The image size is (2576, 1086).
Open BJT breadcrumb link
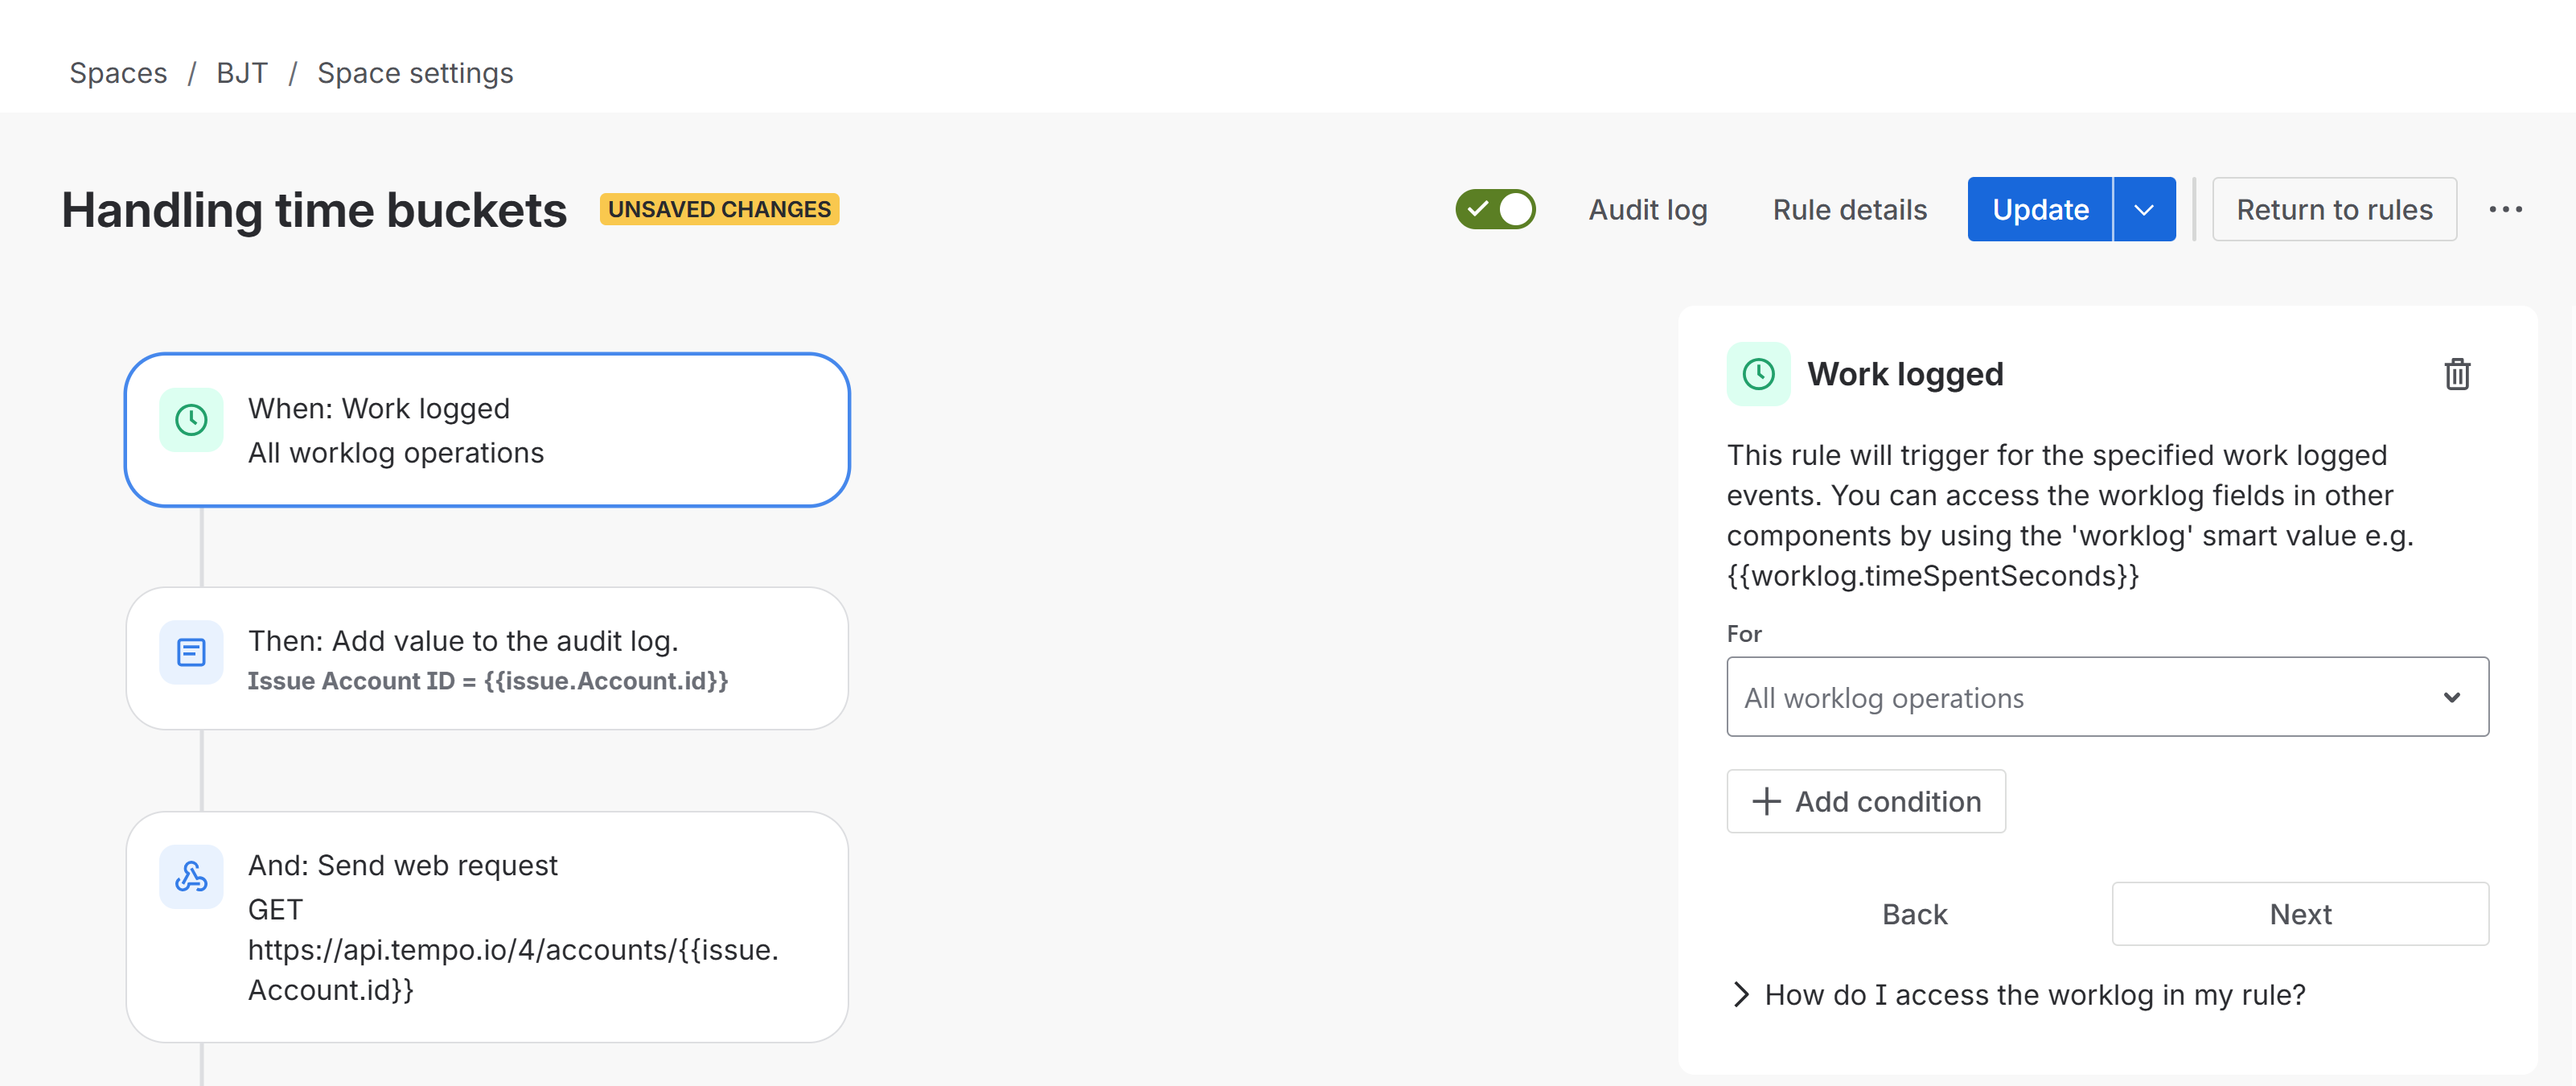pyautogui.click(x=242, y=73)
